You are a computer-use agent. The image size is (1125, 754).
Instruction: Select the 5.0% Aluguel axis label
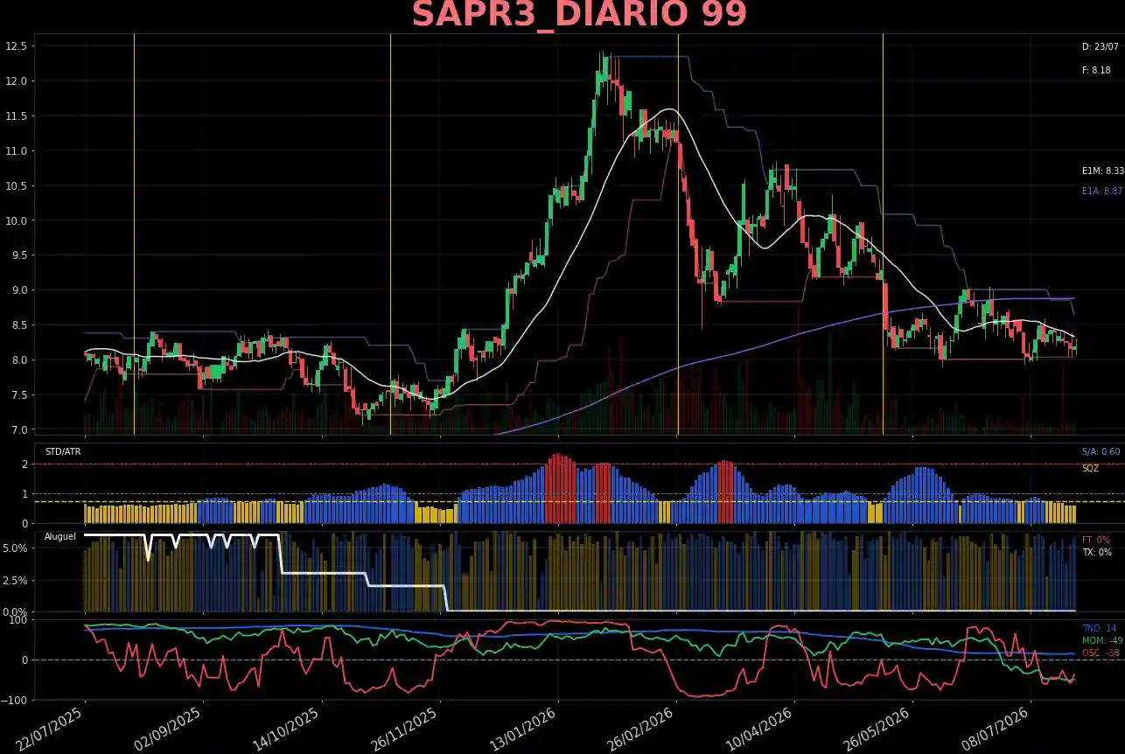[x=15, y=548]
